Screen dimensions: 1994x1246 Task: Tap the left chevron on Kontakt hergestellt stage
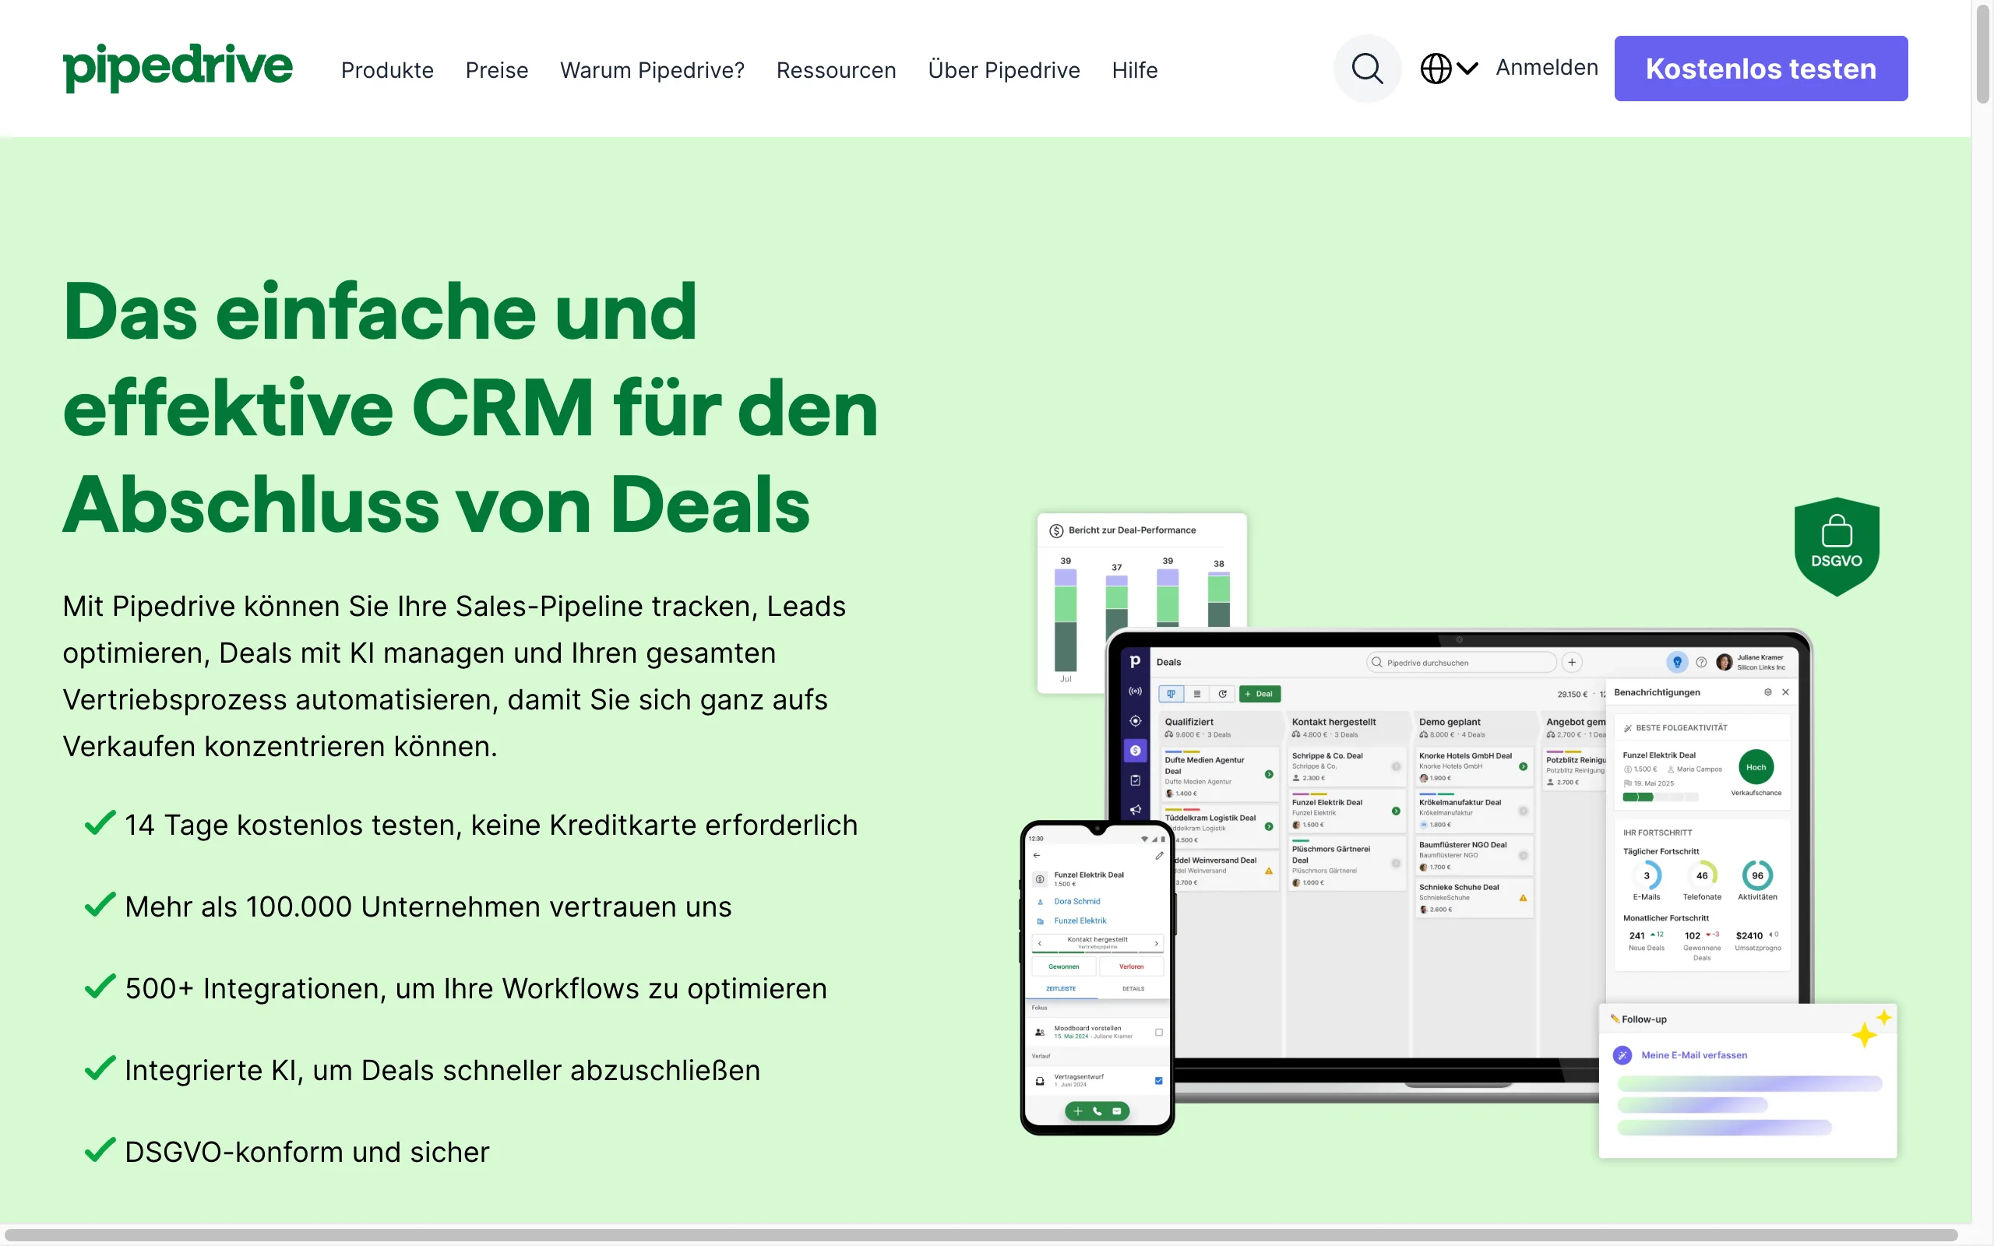[1040, 944]
